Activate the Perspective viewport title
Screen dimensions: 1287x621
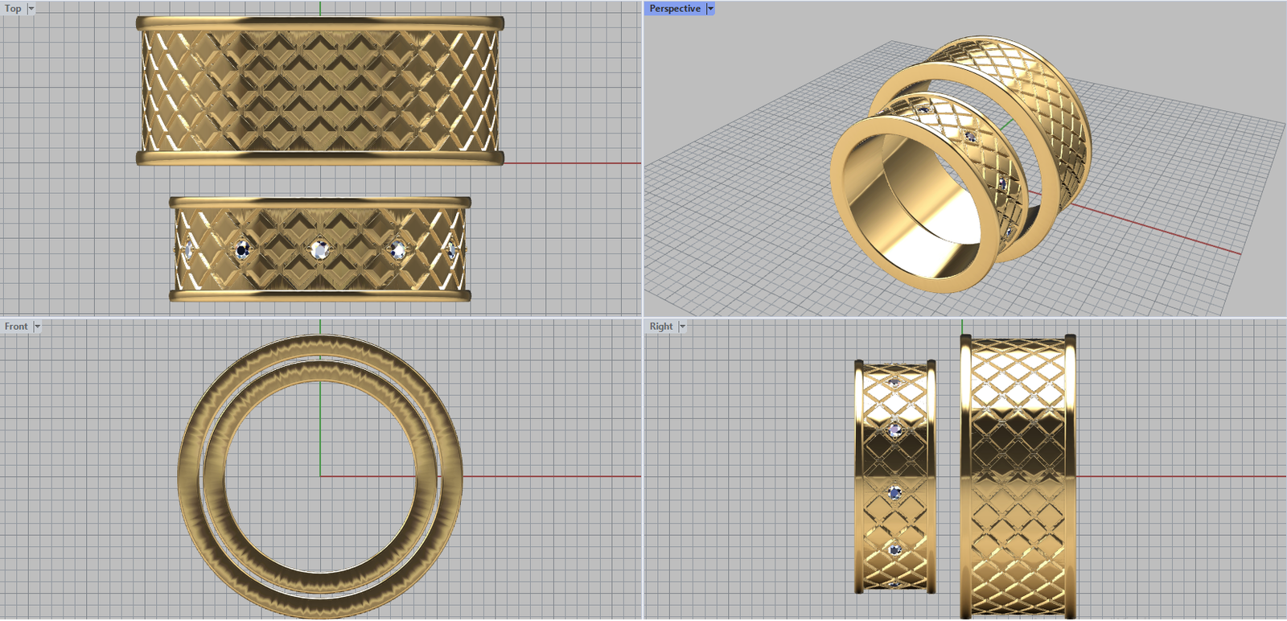click(x=674, y=9)
